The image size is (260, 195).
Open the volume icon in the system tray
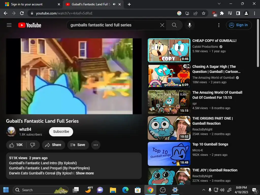[x=222, y=190]
